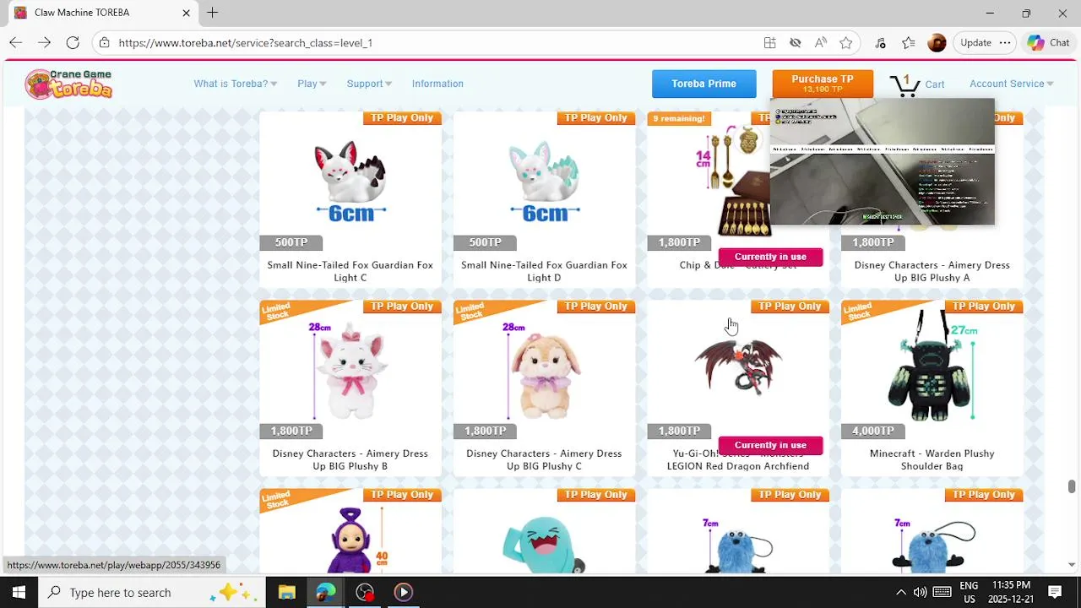This screenshot has height=608, width=1081.
Task: Open Small Nine-Tailed Fox Guardian Fox Light D
Action: coord(544,271)
